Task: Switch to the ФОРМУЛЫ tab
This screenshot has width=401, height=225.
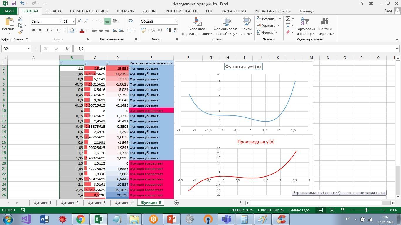Action: pos(125,11)
